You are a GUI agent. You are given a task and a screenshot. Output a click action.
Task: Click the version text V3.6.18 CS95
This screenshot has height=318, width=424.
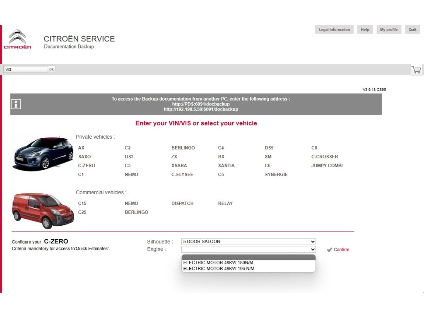(x=374, y=89)
